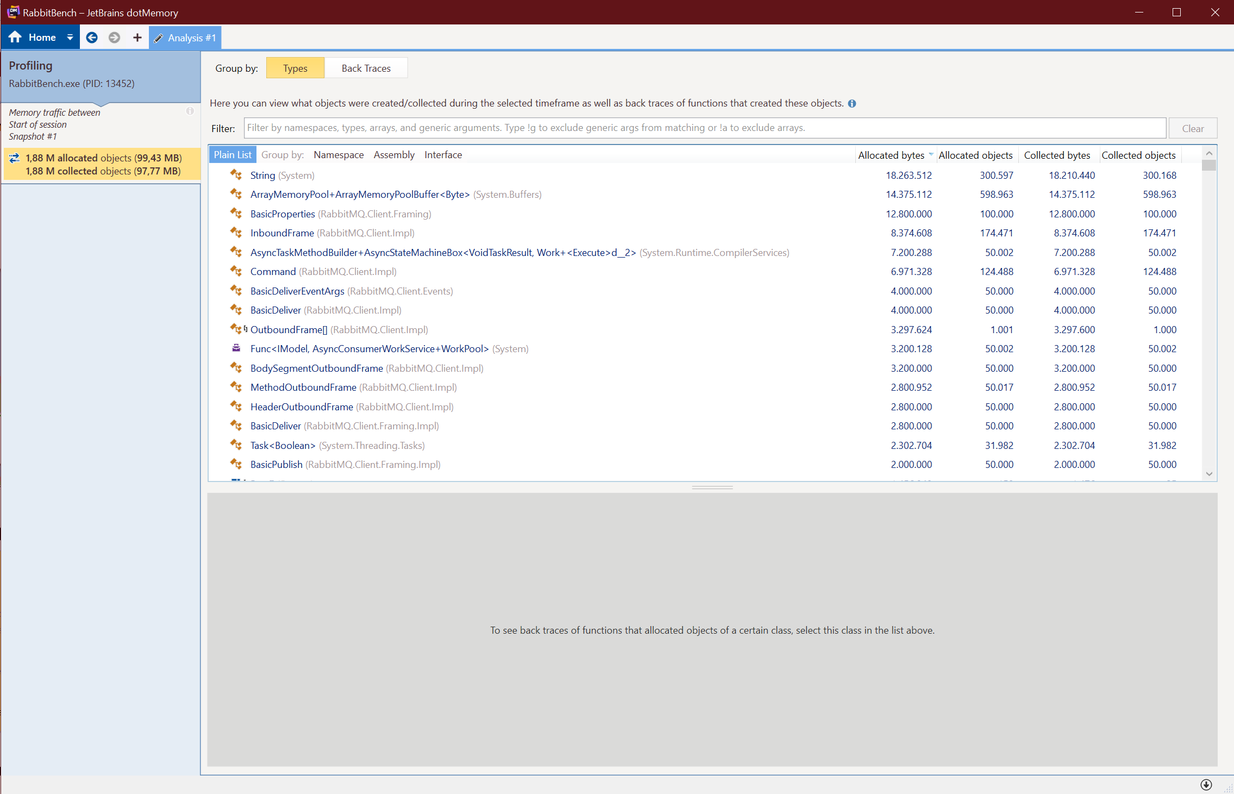The image size is (1234, 794).
Task: Sort by Collected bytes column header
Action: [x=1057, y=155]
